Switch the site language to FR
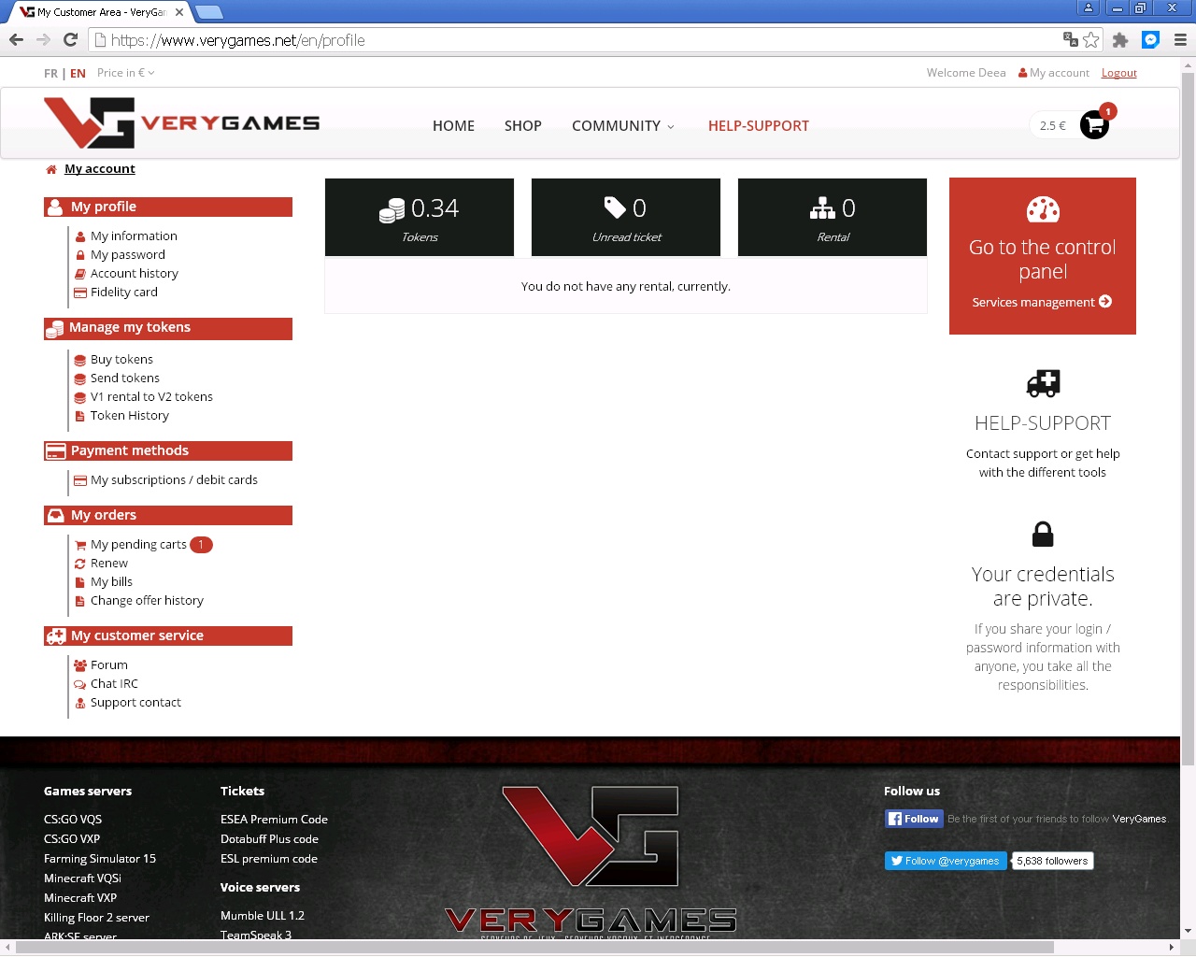 click(x=50, y=73)
